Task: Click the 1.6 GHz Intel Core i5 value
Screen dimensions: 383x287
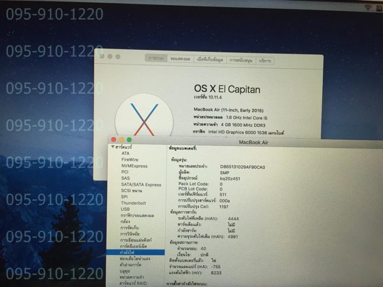Action: [247, 117]
